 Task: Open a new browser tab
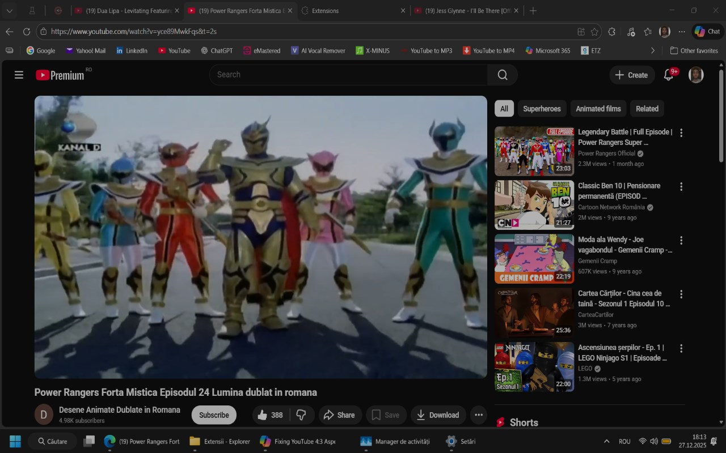533,11
